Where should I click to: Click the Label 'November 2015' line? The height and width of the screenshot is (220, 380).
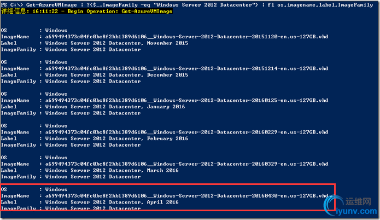pyautogui.click(x=95, y=43)
